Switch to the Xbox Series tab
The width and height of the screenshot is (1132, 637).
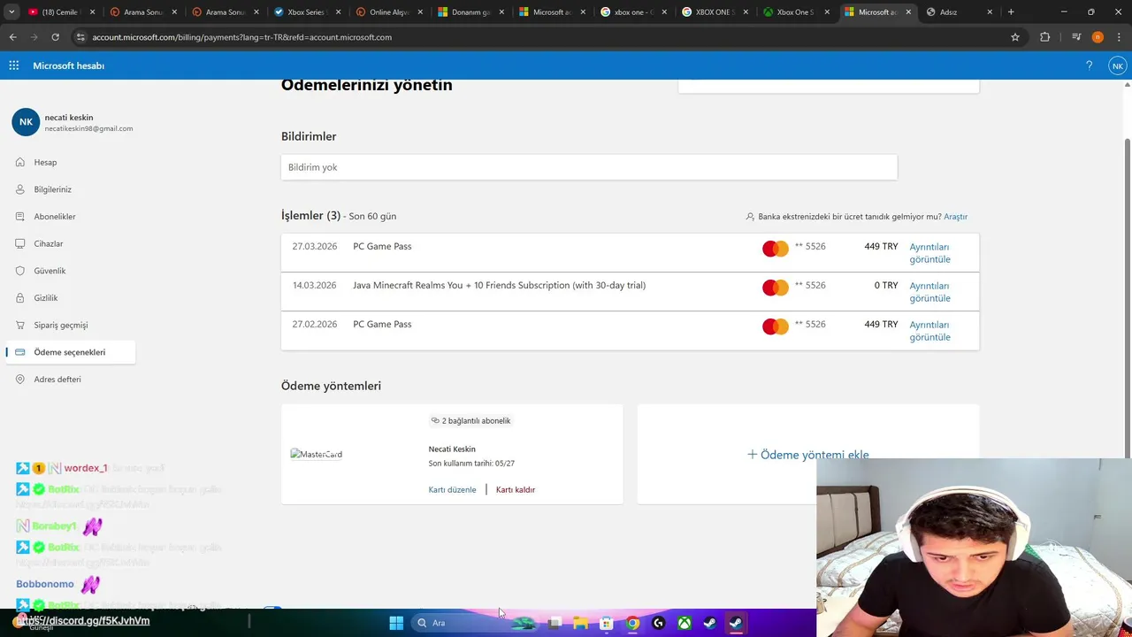point(306,12)
